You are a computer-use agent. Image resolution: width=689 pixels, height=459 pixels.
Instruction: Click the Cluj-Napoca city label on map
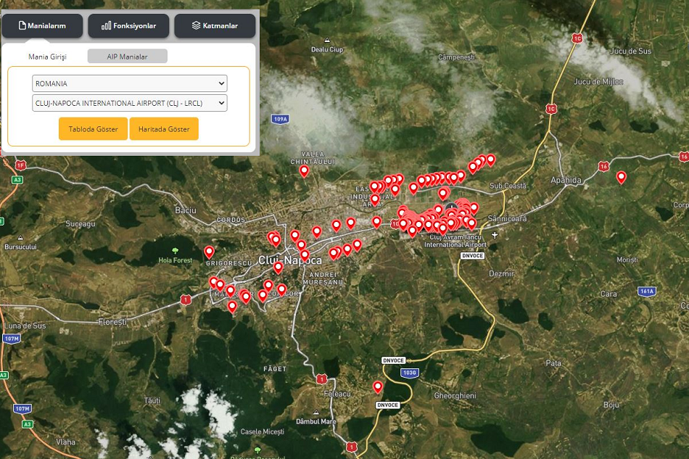click(x=290, y=260)
